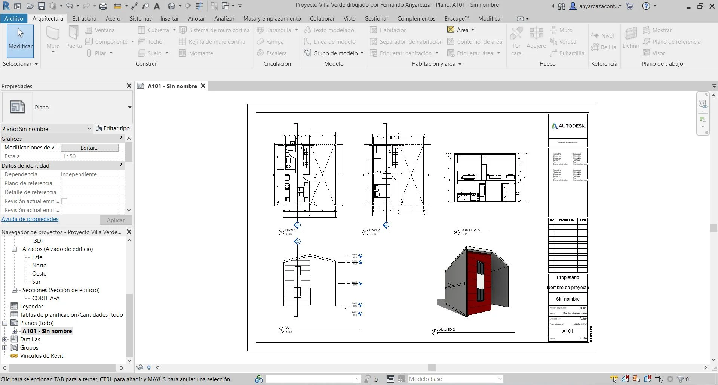Select the Modificar arrow tool
This screenshot has width=718, height=385.
pos(20,40)
